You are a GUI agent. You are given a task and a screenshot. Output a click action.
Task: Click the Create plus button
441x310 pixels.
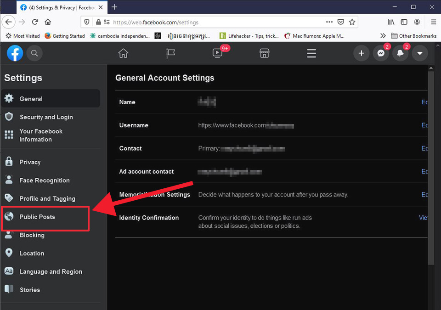362,53
